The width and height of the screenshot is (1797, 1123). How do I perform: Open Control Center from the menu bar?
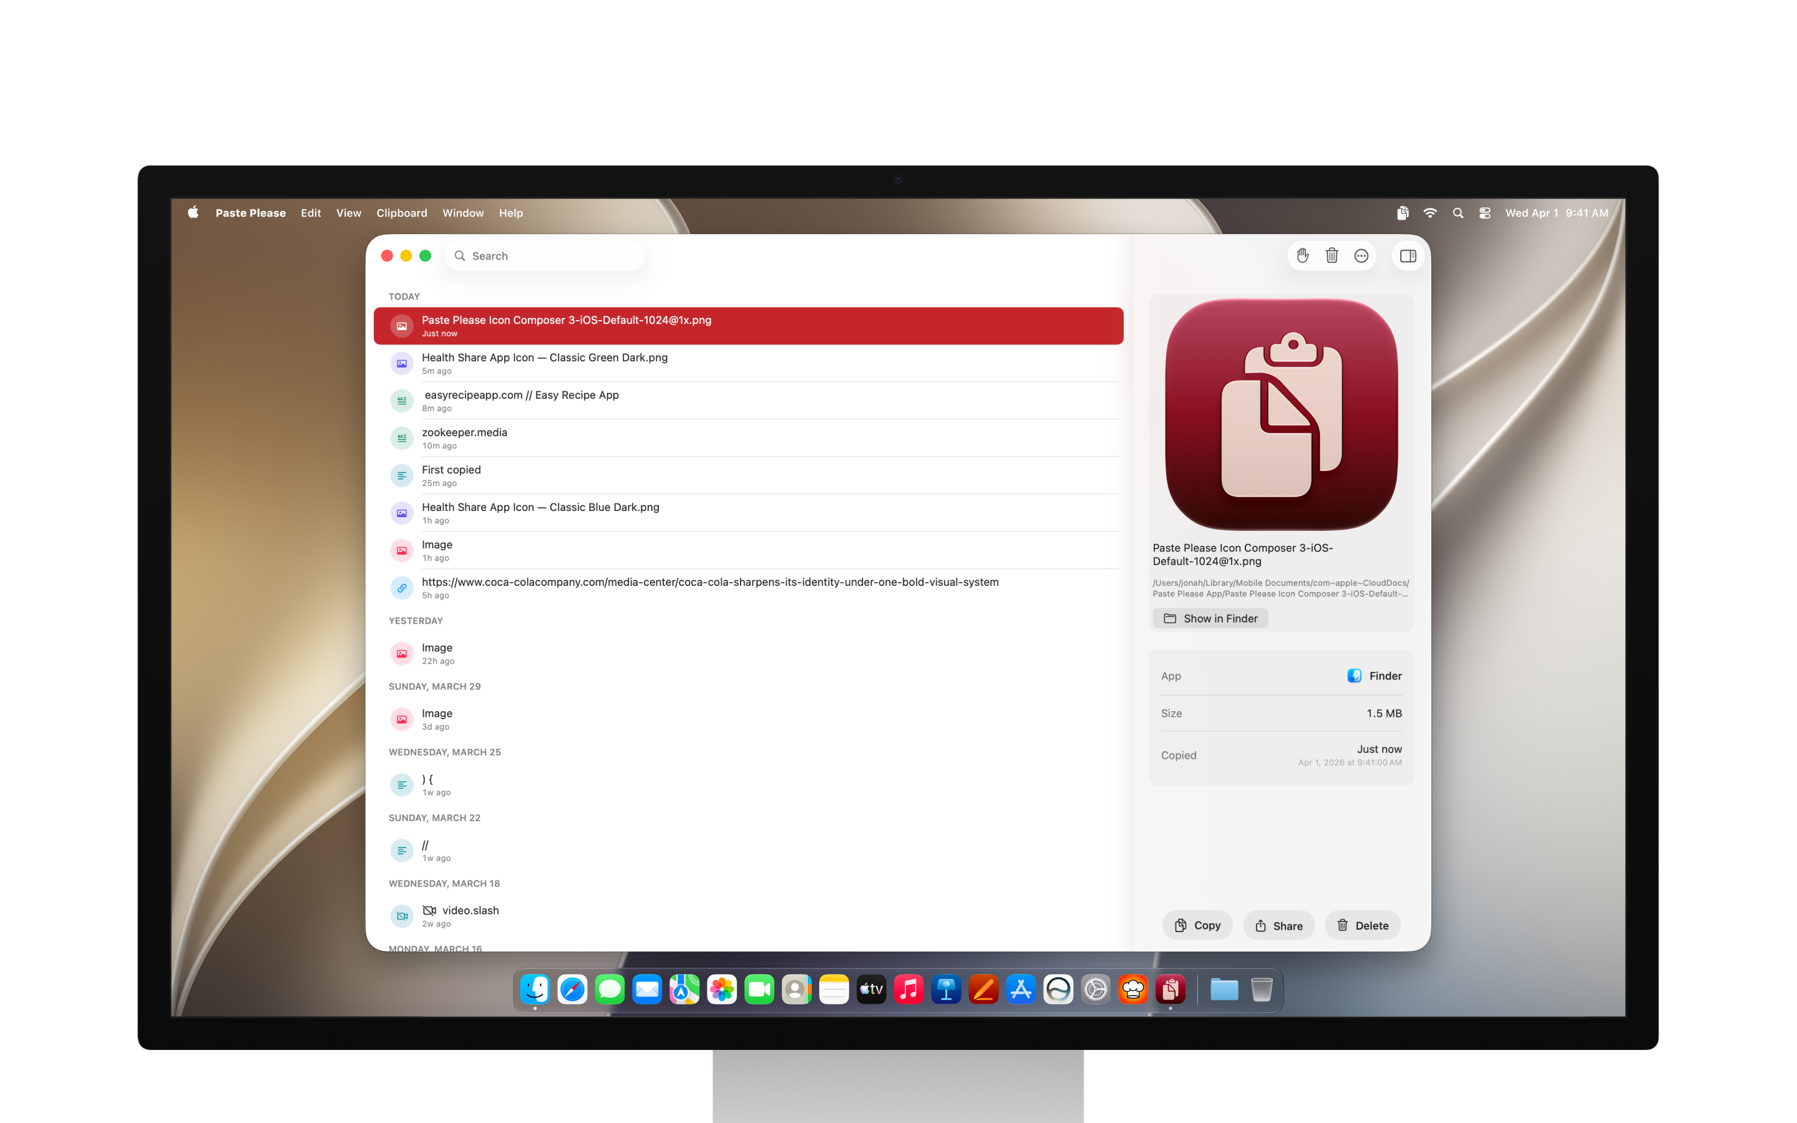tap(1484, 213)
